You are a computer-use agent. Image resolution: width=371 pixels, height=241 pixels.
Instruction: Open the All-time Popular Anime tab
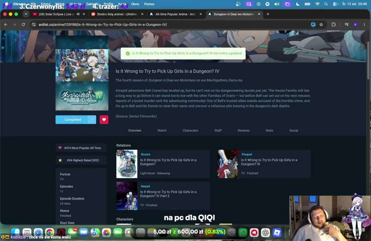point(176,14)
